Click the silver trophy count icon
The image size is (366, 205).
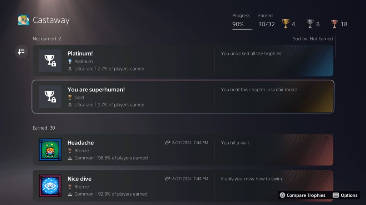point(310,24)
